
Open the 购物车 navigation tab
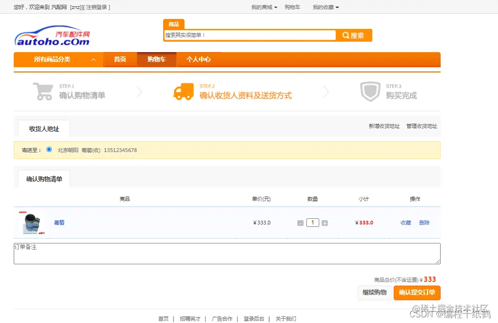click(x=157, y=59)
